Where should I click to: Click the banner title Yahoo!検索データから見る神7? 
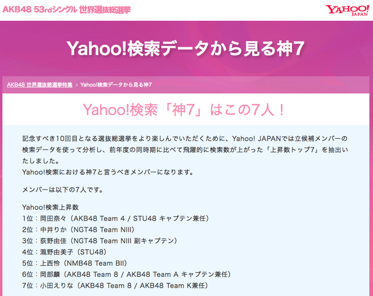pos(185,48)
